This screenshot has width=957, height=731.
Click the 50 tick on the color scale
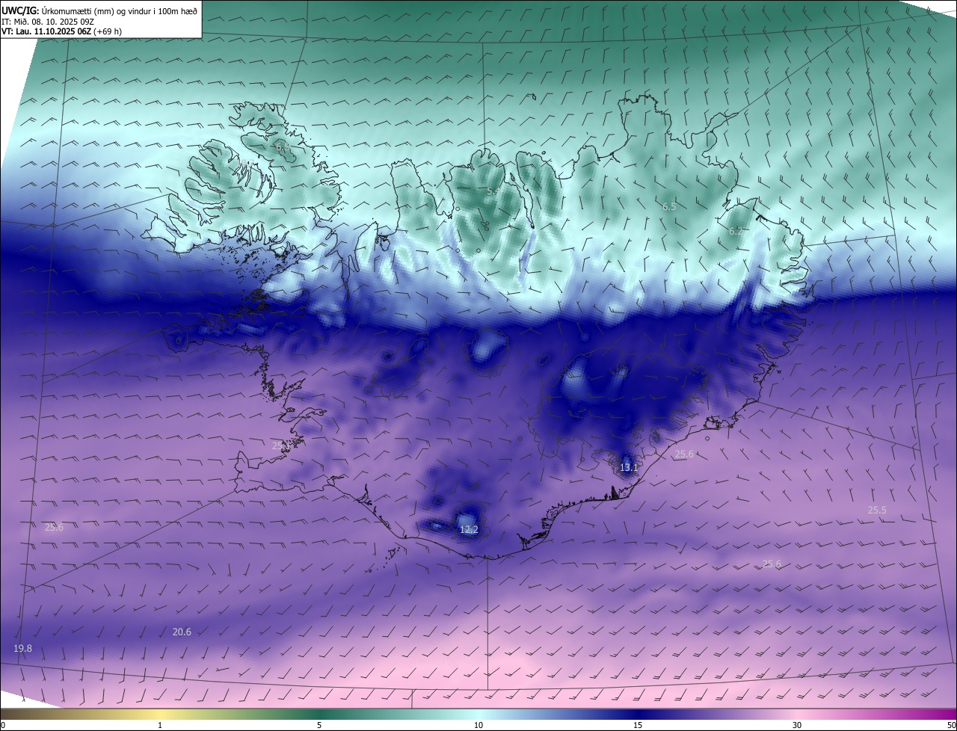coord(951,726)
